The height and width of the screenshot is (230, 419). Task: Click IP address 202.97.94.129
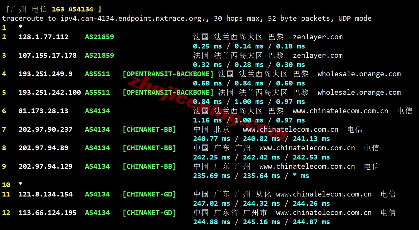coord(45,167)
